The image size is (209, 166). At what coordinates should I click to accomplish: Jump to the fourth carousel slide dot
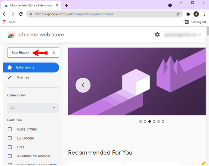point(154,121)
